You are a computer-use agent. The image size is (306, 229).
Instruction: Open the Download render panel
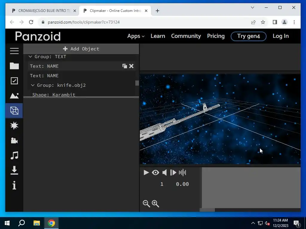pos(14,170)
